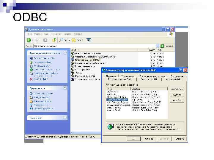
Task: Go up one folder level icon
Action: click(54, 40)
